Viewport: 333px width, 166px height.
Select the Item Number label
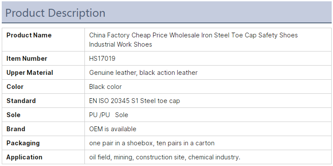(x=27, y=59)
